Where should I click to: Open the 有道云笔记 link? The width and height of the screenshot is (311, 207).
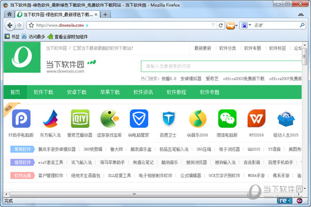143,162
